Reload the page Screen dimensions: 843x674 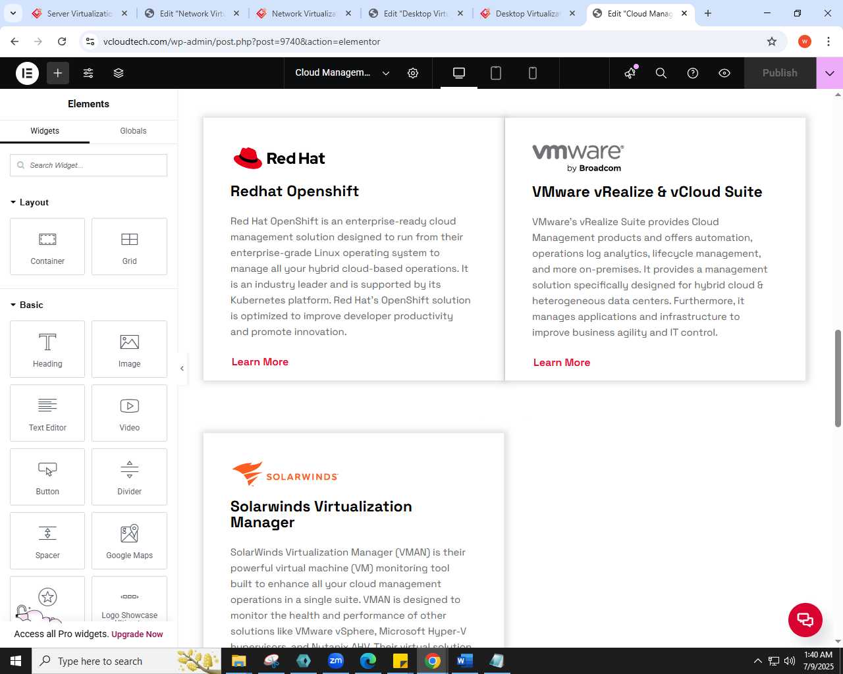click(62, 41)
